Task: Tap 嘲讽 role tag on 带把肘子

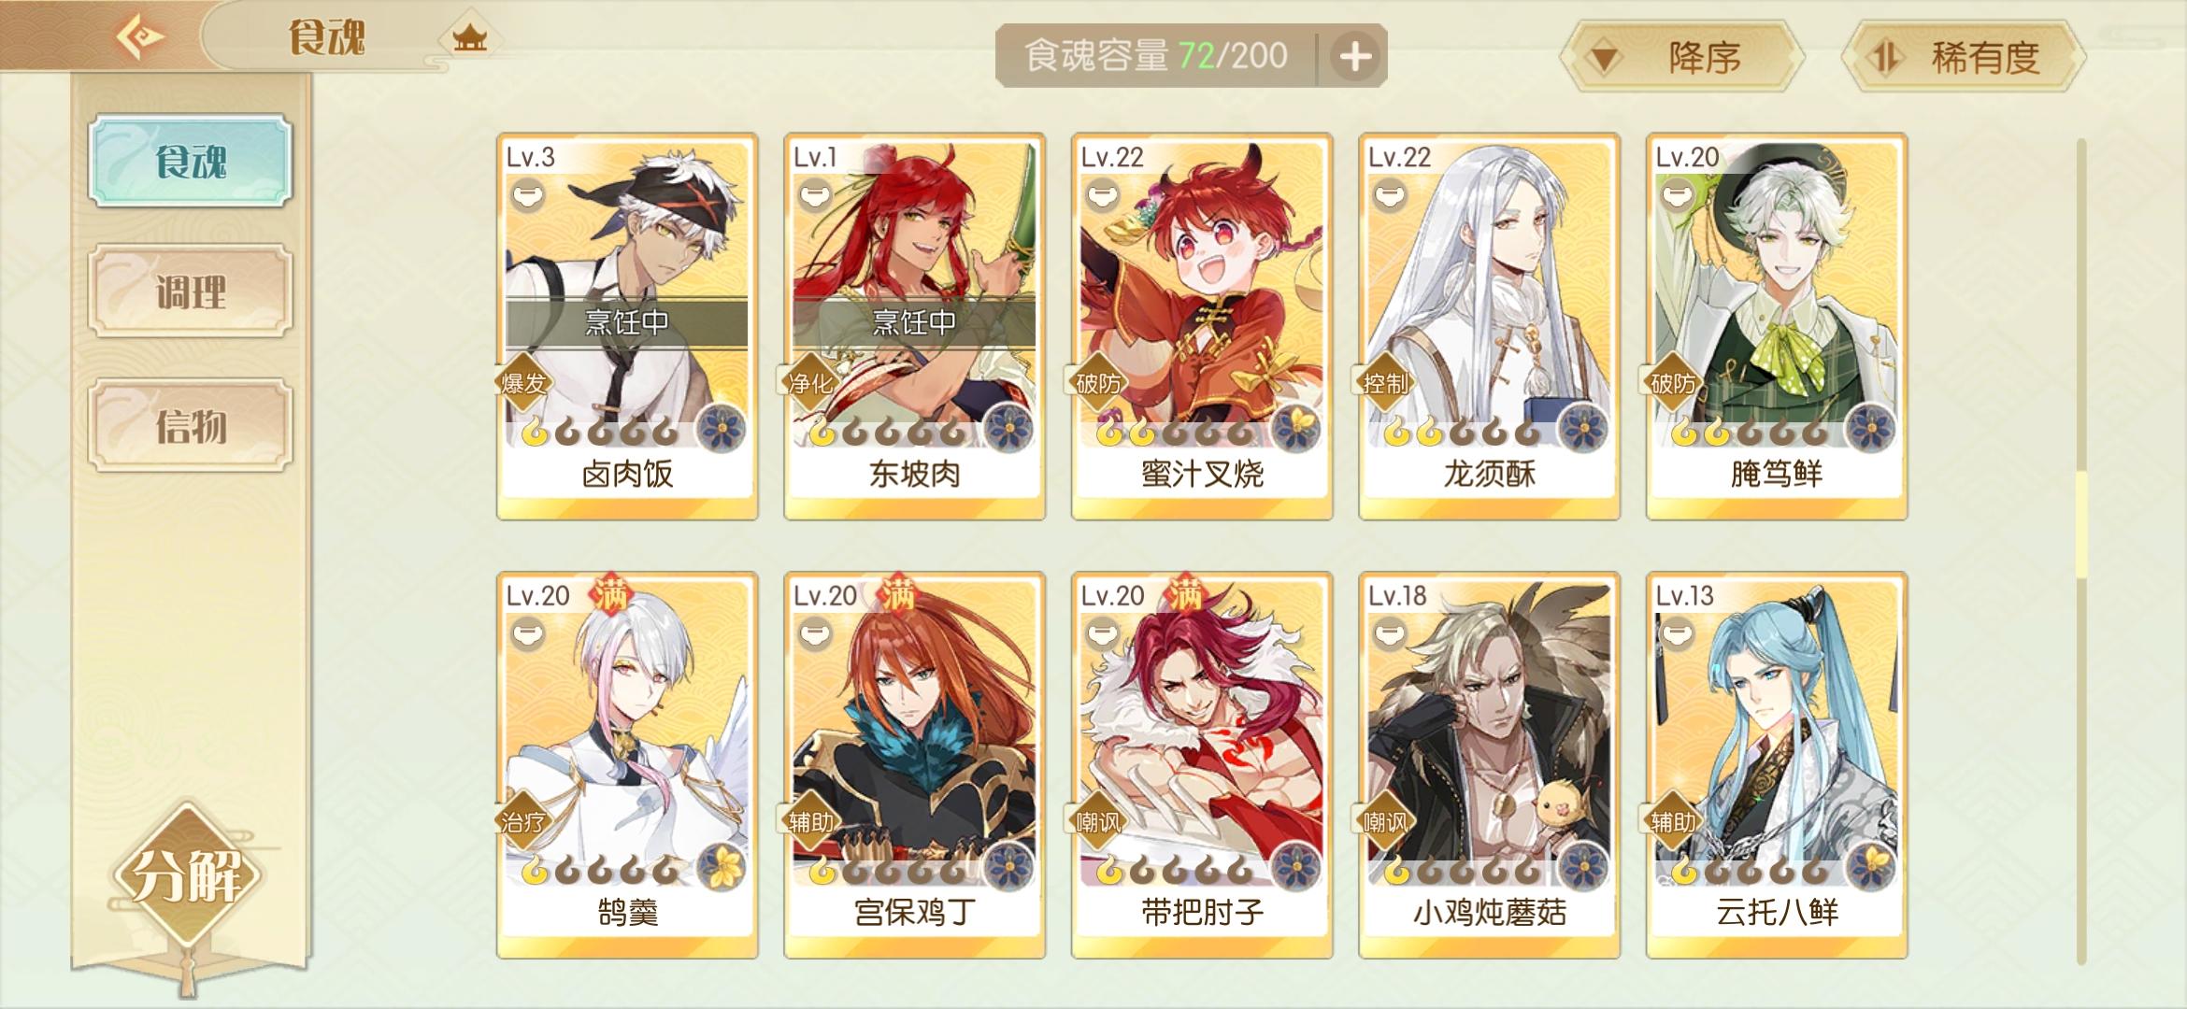Action: tap(1098, 822)
